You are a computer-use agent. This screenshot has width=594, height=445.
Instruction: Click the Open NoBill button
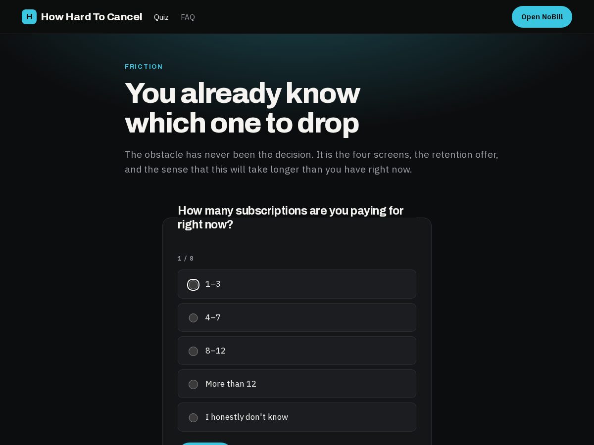pyautogui.click(x=542, y=17)
